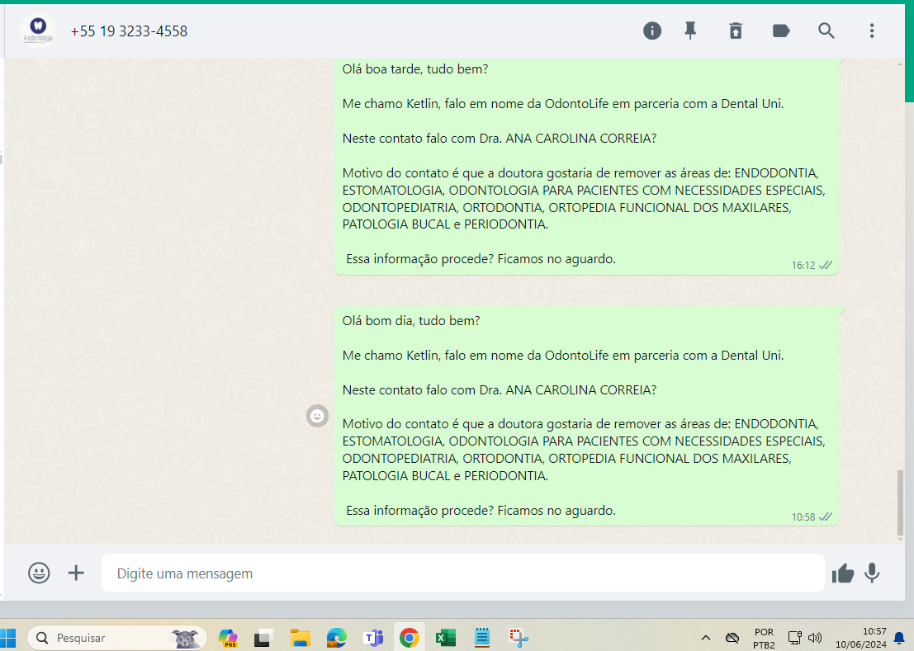Open network display tray icon
Screen dimensions: 914x651
point(795,638)
